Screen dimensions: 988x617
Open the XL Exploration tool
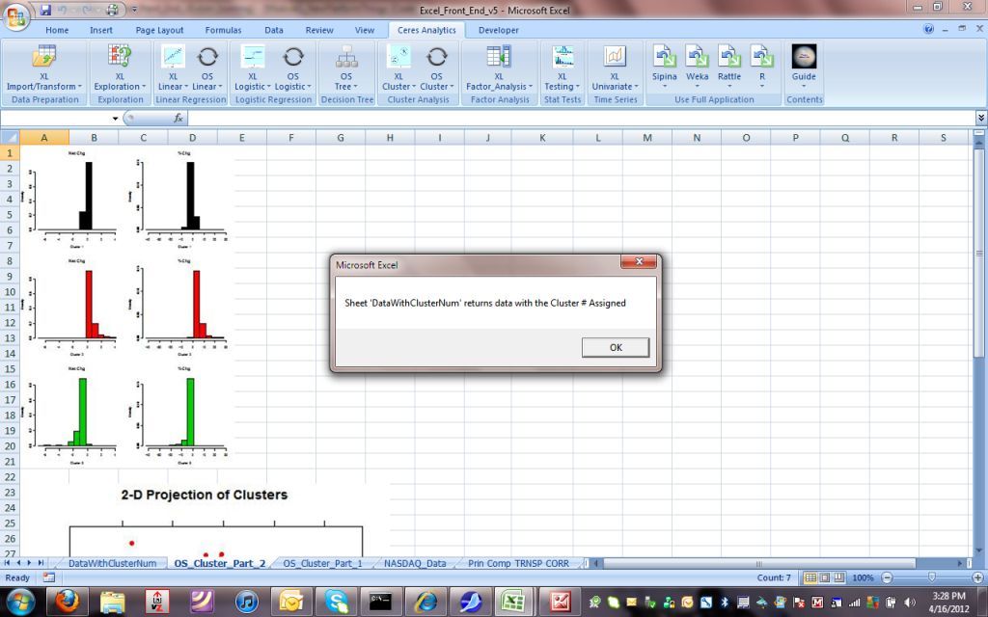tap(120, 67)
